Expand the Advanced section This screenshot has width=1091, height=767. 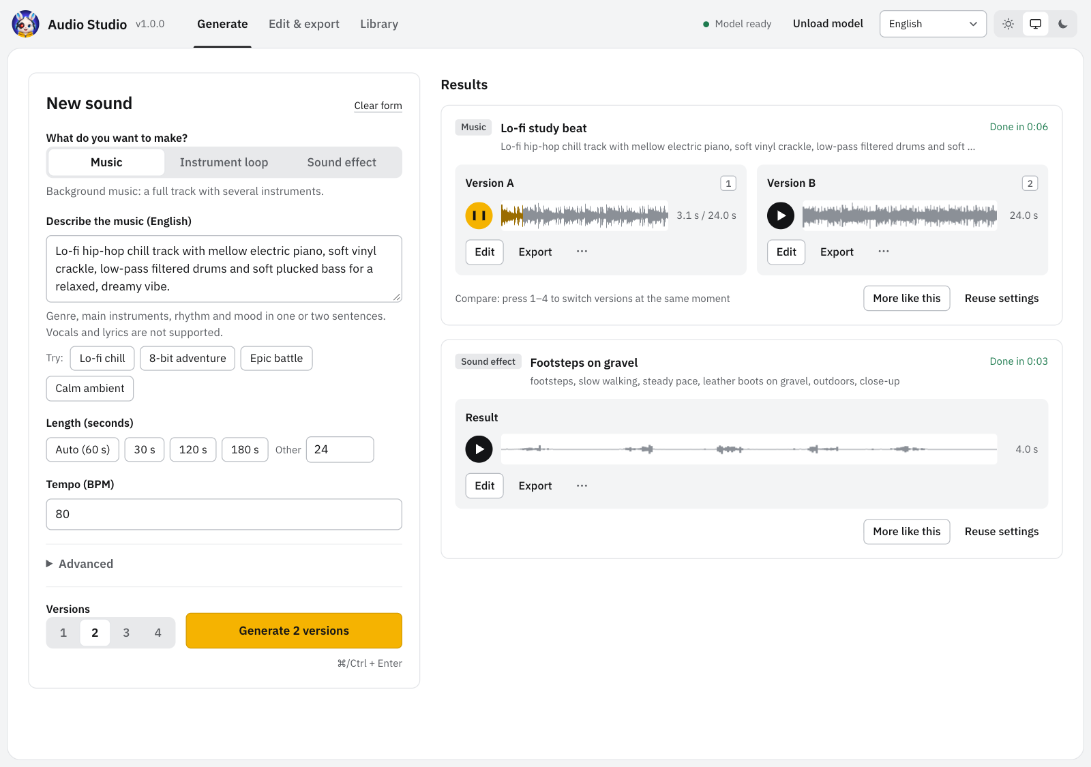(x=80, y=564)
